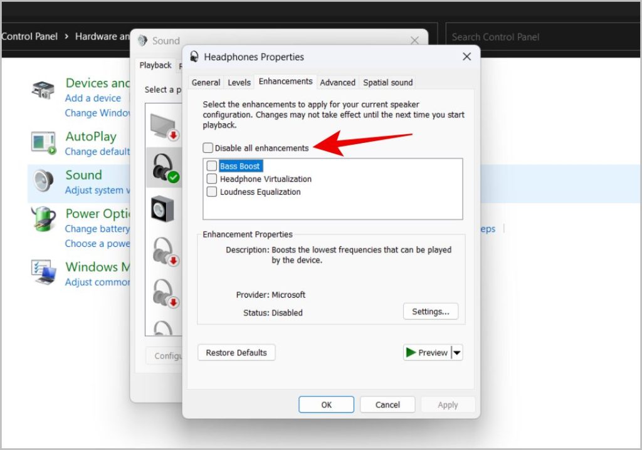Select the Enhancements tab
The width and height of the screenshot is (642, 450).
(x=285, y=81)
